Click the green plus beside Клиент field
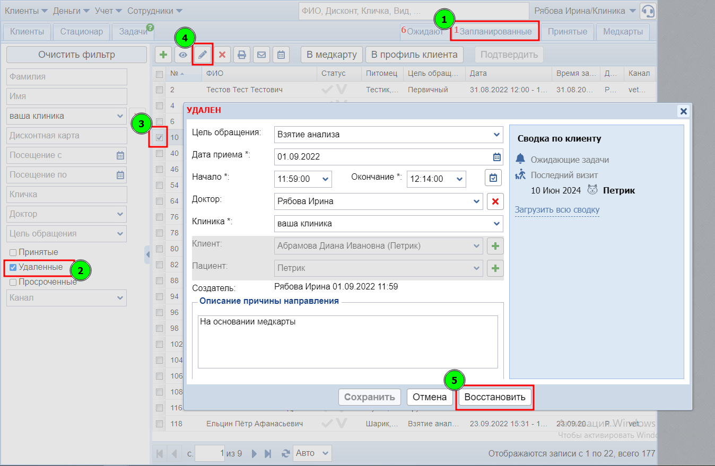Image resolution: width=715 pixels, height=466 pixels. click(x=495, y=246)
